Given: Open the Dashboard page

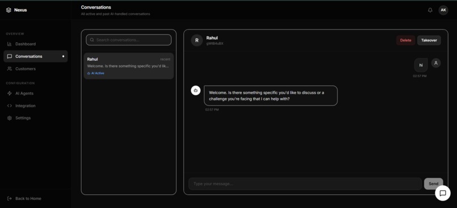Looking at the screenshot, I should pyautogui.click(x=36, y=44).
